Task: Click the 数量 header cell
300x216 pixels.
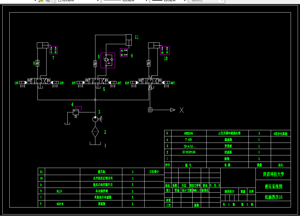Action: tap(260, 165)
